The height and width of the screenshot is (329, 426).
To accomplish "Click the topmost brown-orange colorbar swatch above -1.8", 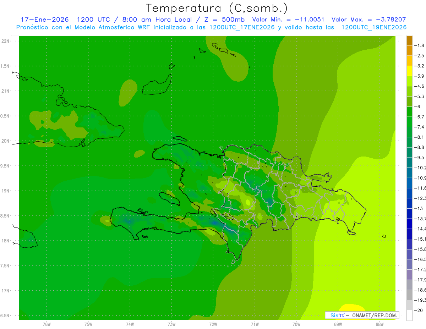I will pyautogui.click(x=409, y=40).
